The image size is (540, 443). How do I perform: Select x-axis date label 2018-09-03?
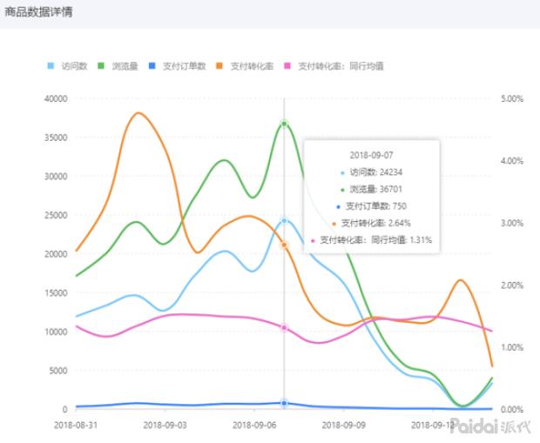point(165,425)
